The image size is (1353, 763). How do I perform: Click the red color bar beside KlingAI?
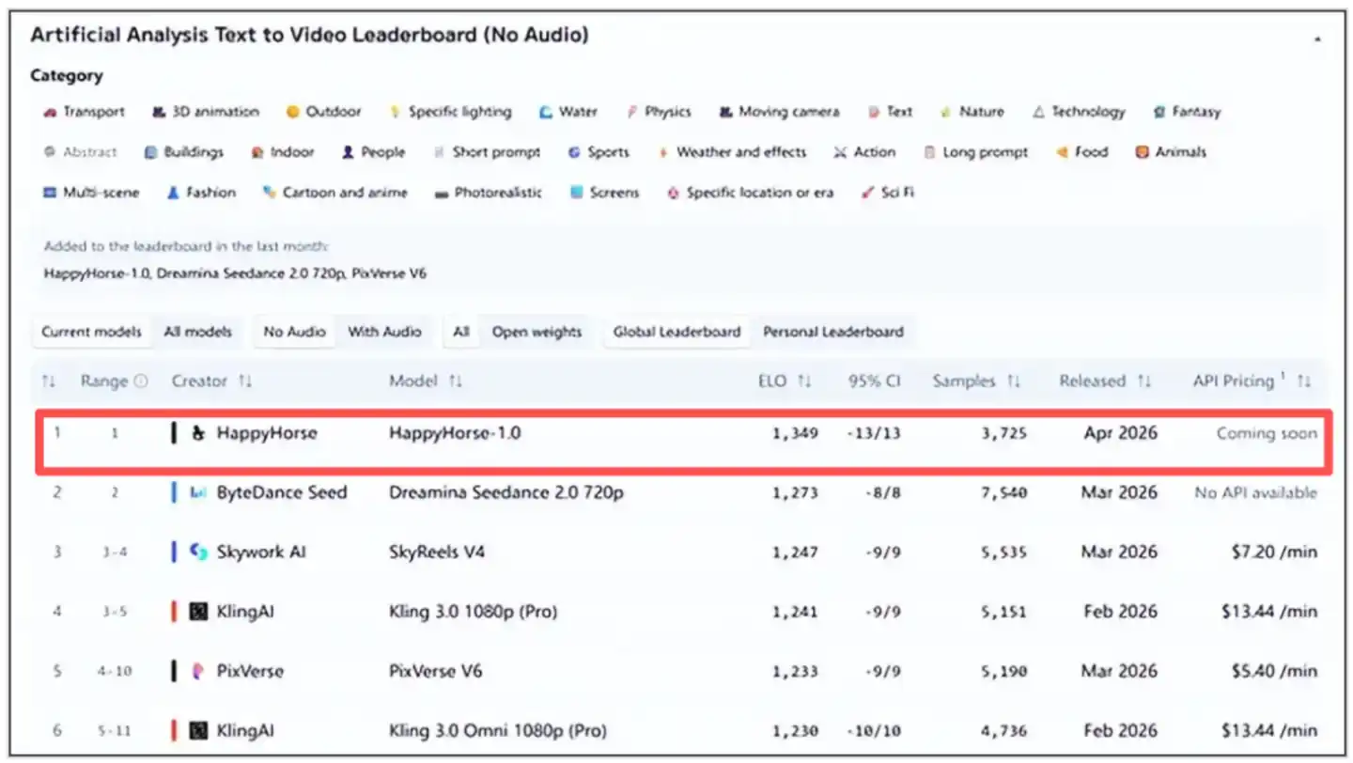[174, 612]
